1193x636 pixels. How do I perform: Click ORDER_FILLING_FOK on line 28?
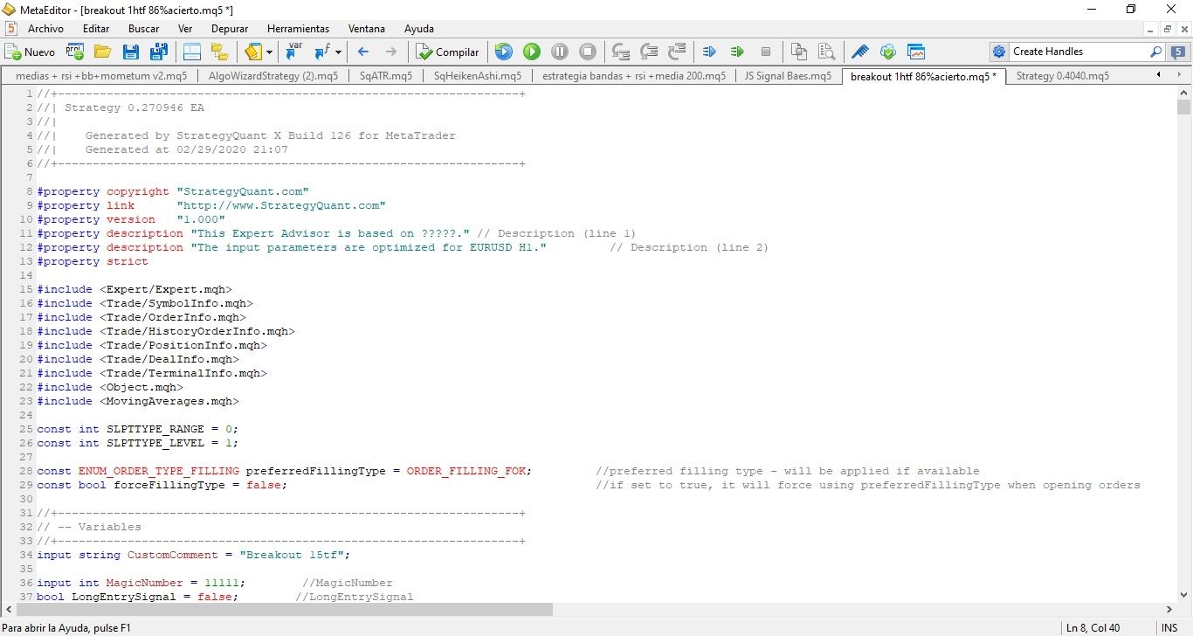point(465,471)
